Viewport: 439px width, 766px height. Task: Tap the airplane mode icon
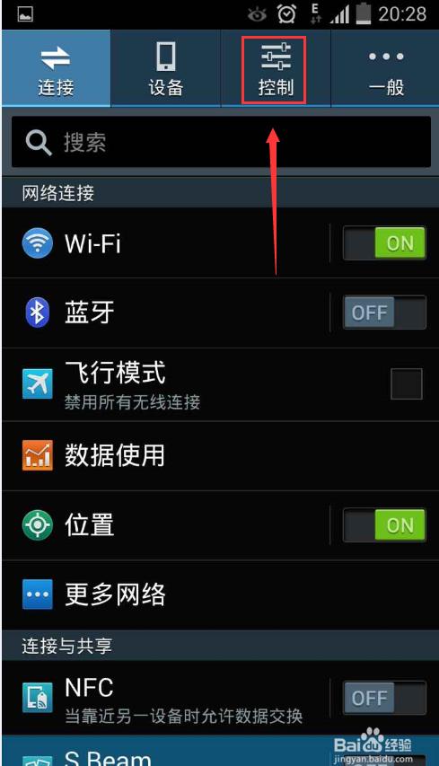[38, 384]
